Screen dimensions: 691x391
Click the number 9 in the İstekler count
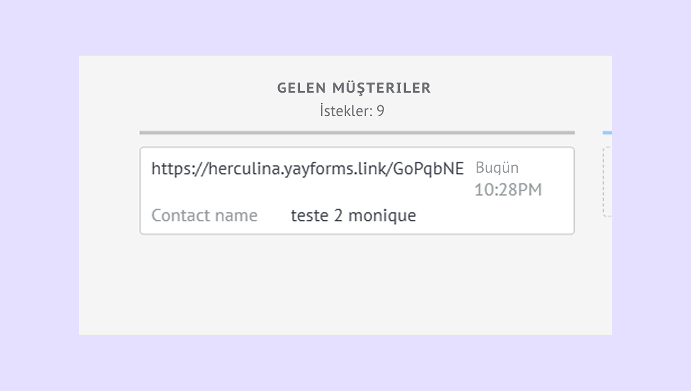click(380, 111)
